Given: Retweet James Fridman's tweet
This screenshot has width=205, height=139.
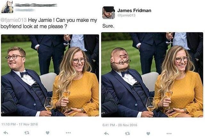Looking at the screenshot, I should point(127,134).
